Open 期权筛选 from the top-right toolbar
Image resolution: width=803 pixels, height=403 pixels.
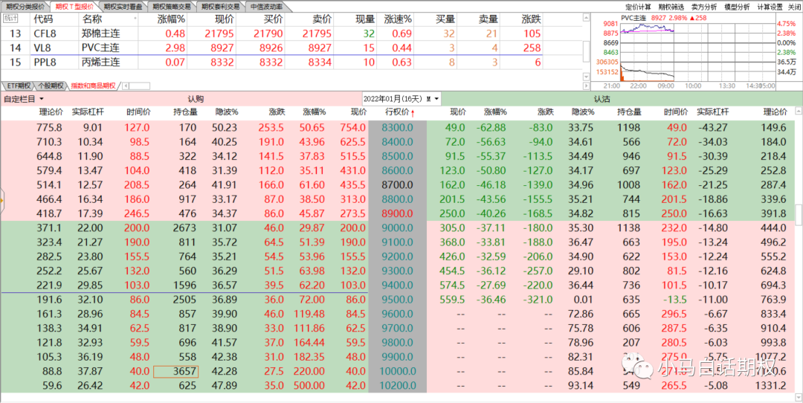tap(674, 6)
